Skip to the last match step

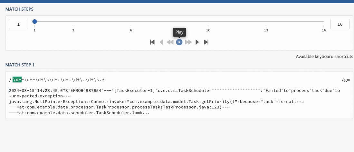coord(206,42)
